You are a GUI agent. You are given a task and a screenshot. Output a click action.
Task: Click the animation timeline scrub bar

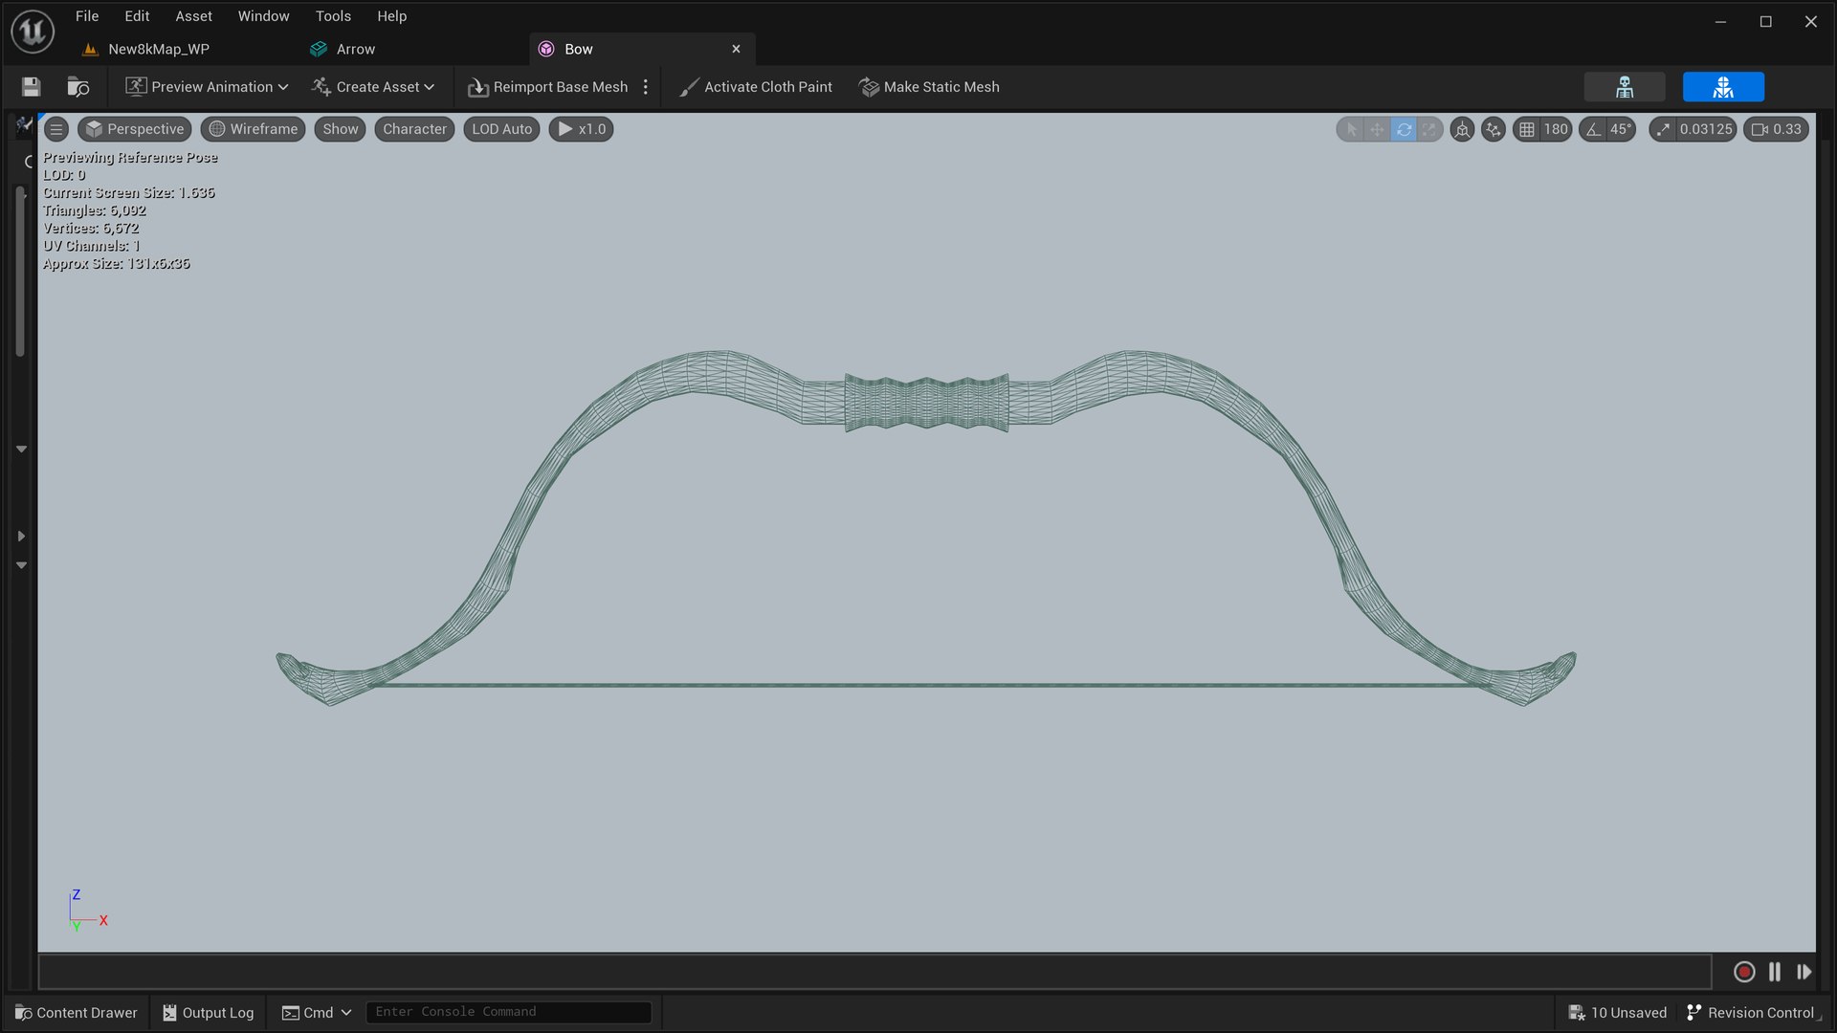click(874, 972)
